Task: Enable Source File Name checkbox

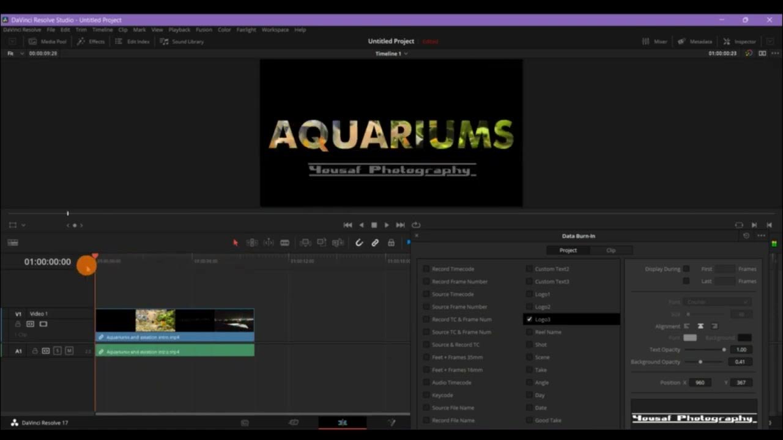Action: (x=426, y=408)
